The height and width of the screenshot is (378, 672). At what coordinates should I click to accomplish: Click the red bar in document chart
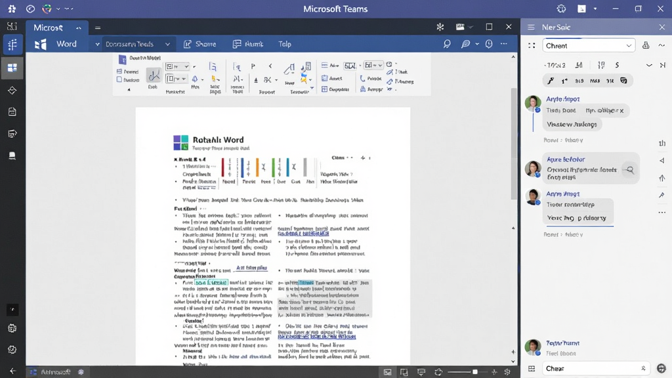(x=222, y=167)
